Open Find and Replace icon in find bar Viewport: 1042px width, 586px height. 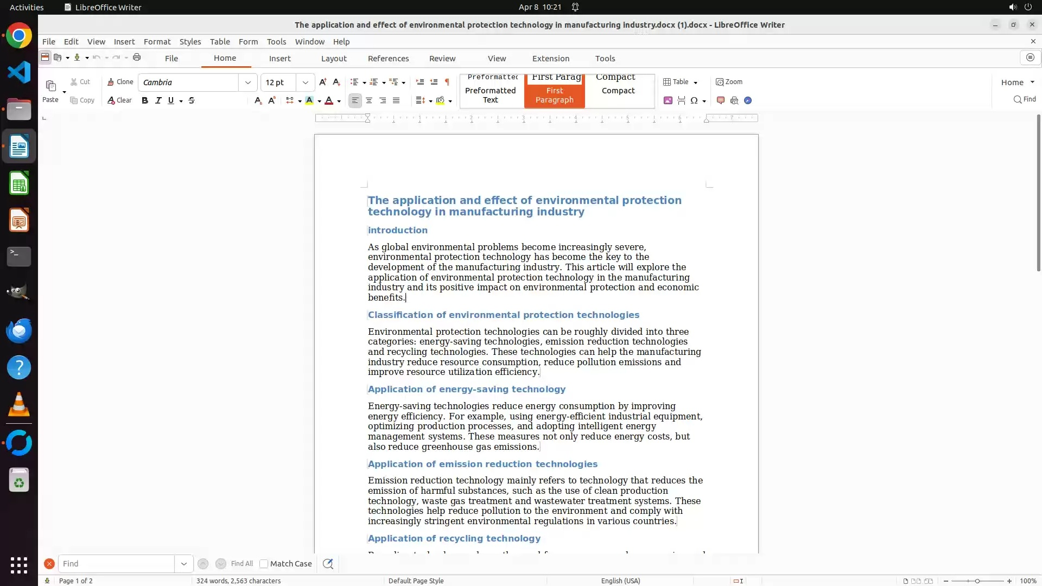pos(328,564)
